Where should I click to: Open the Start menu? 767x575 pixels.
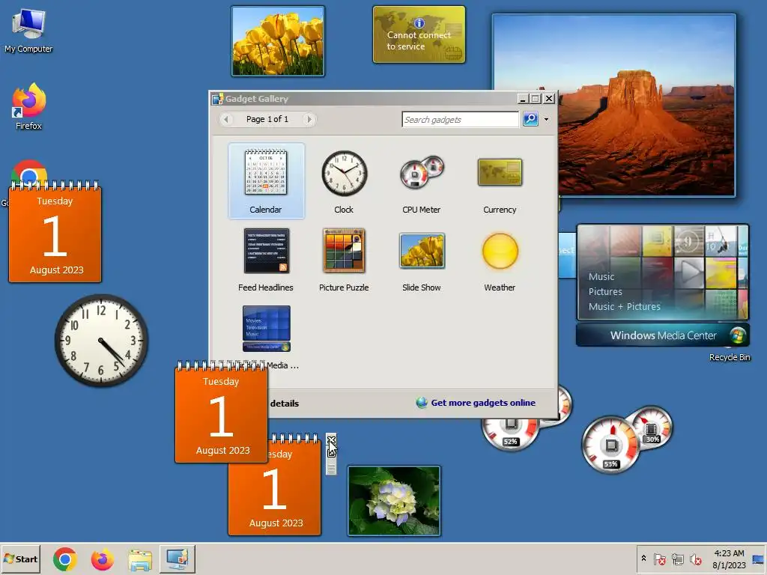(x=20, y=559)
